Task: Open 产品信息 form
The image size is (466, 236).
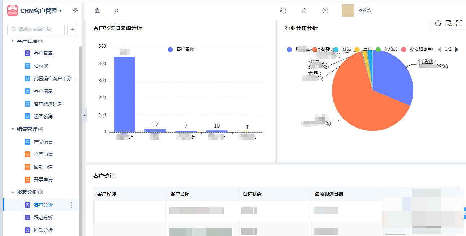Action: click(x=43, y=142)
